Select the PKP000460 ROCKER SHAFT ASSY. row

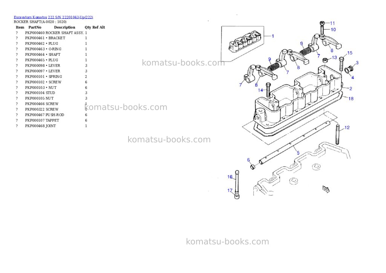coord(51,33)
